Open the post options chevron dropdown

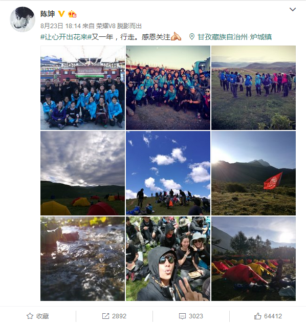click(x=292, y=9)
